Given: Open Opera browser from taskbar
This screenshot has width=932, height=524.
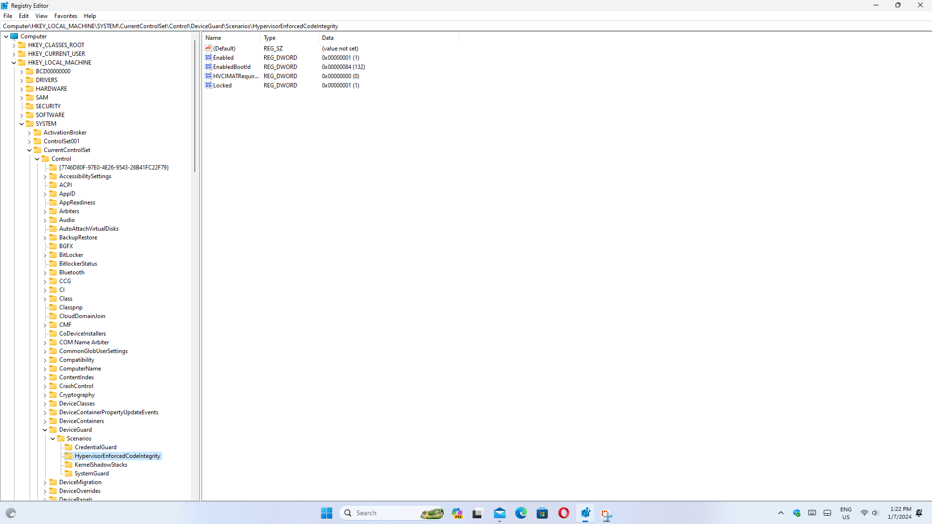Looking at the screenshot, I should click(563, 513).
